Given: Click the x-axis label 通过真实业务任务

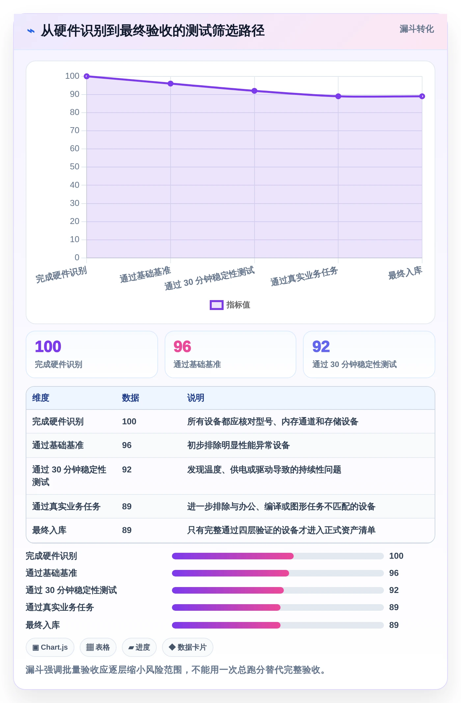Looking at the screenshot, I should (304, 276).
